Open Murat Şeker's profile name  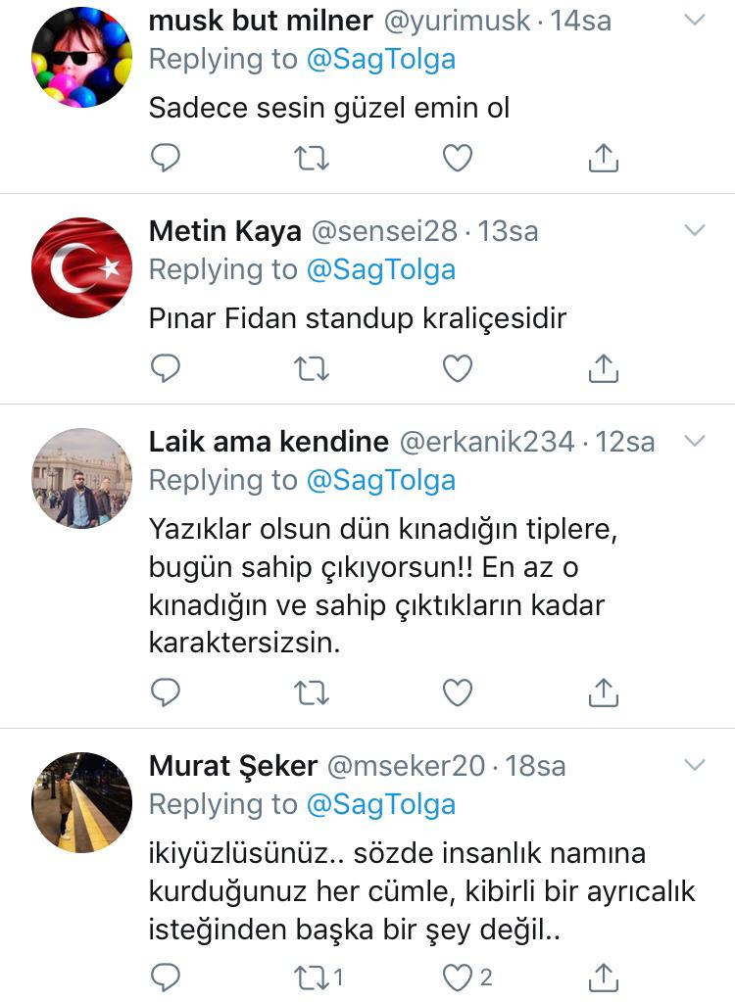click(232, 765)
